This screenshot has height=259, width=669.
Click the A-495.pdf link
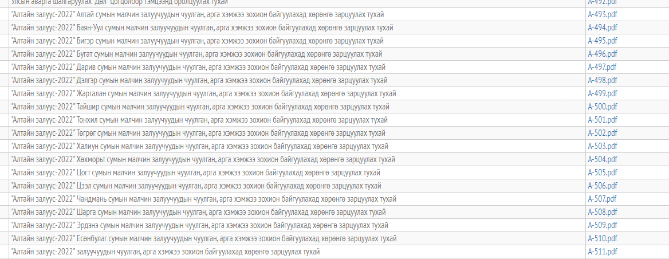click(x=603, y=41)
